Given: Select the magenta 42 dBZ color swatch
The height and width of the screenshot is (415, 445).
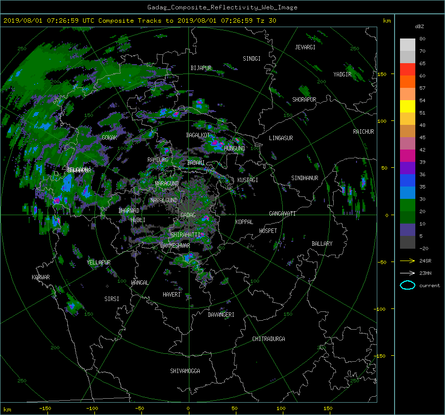Looking at the screenshot, I should (x=407, y=156).
